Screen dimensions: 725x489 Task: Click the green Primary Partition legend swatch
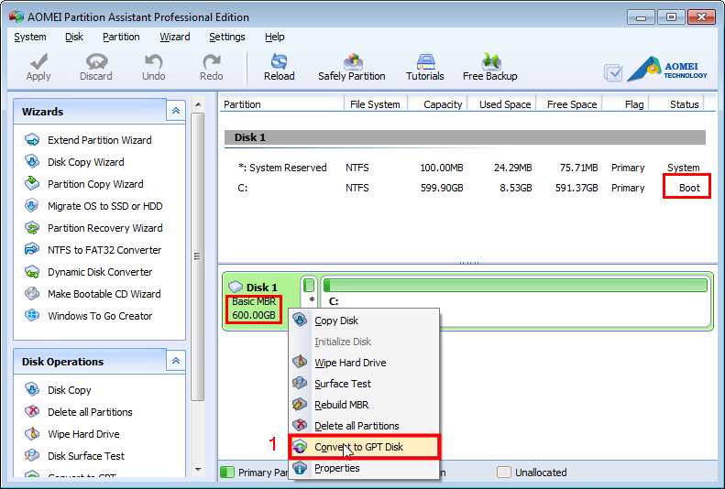227,473
